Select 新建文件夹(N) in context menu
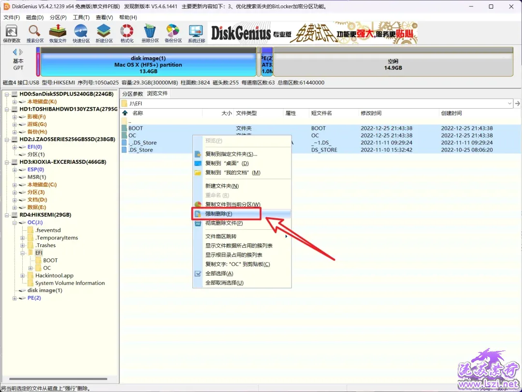Image resolution: width=522 pixels, height=392 pixels. [x=242, y=186]
